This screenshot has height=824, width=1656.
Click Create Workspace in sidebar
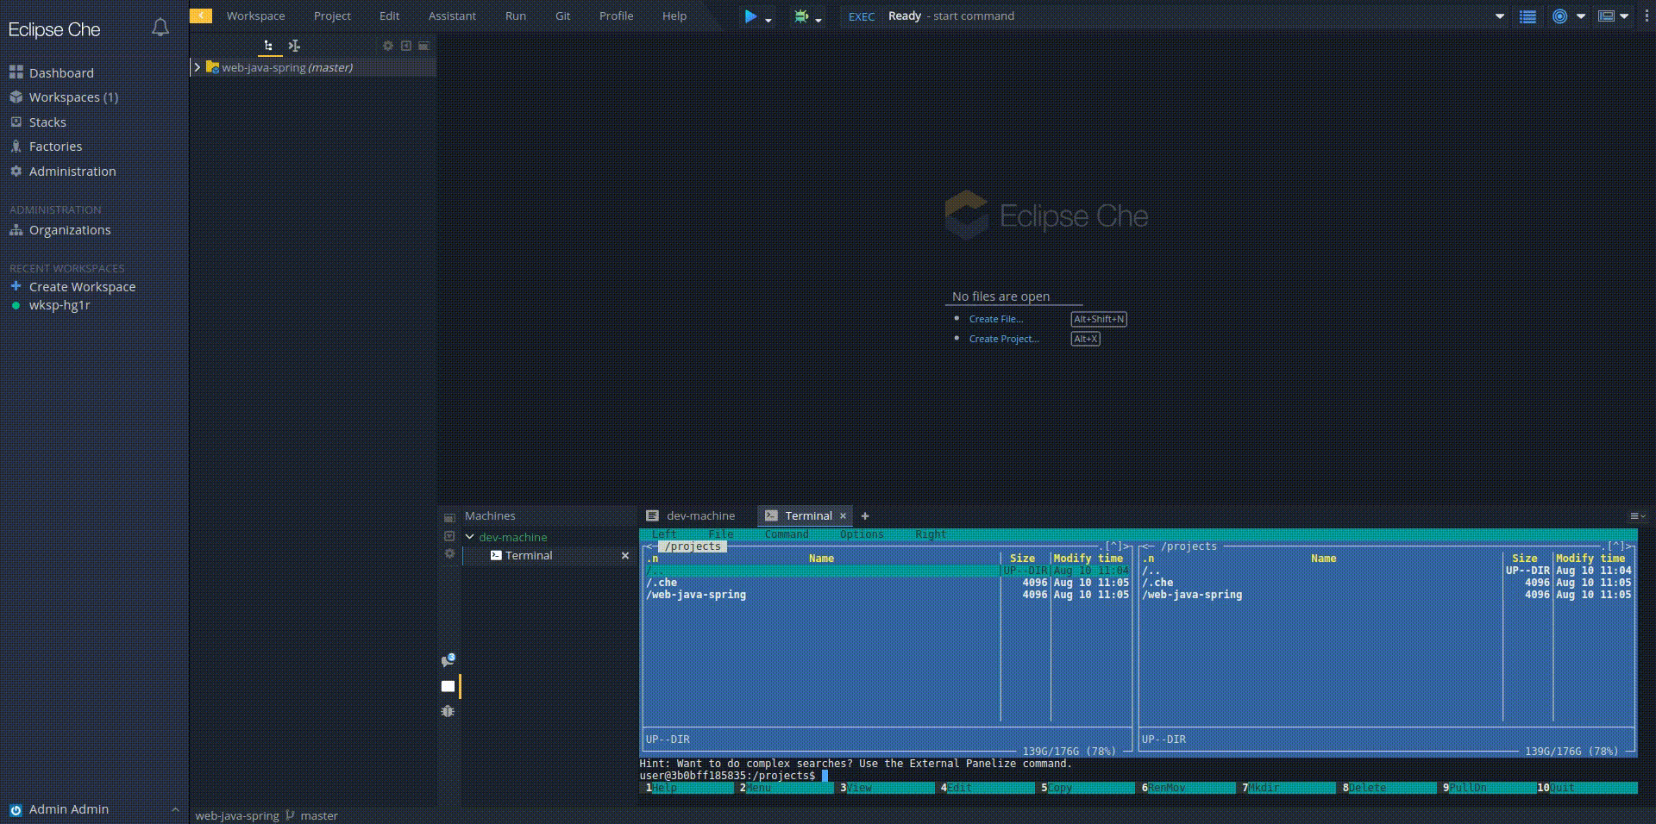coord(82,287)
